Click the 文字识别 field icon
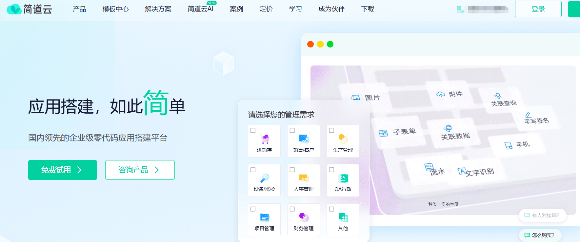Screen dimensions: 580x242 (x=462, y=171)
